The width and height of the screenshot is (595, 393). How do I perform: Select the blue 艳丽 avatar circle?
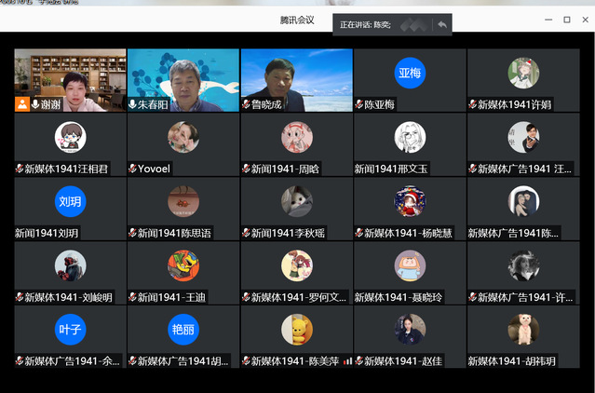[x=183, y=329]
